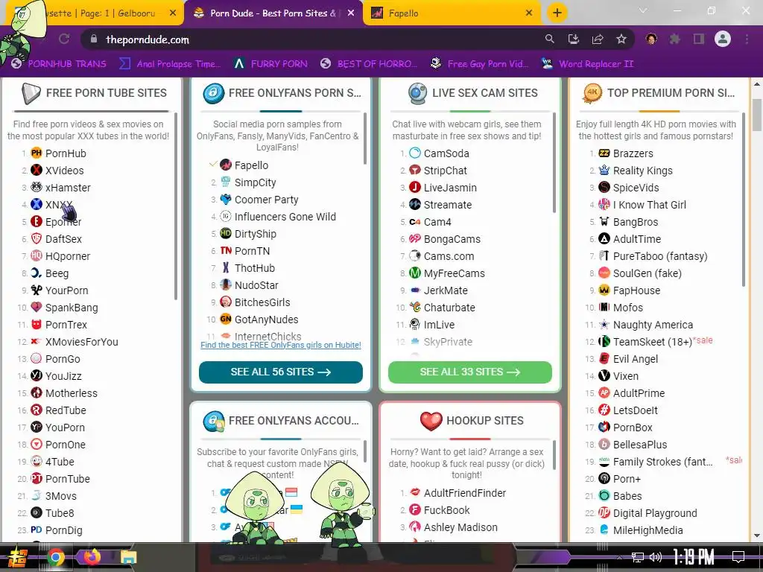This screenshot has height=572, width=763.
Task: Click the Fapello entry in OnlyFans list
Action: point(251,165)
